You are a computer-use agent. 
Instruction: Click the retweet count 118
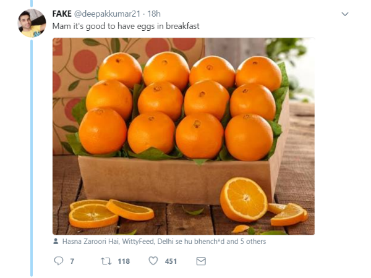[124, 261]
